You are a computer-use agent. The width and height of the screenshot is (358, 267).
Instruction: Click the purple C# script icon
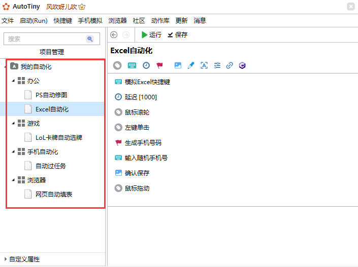pyautogui.click(x=243, y=65)
